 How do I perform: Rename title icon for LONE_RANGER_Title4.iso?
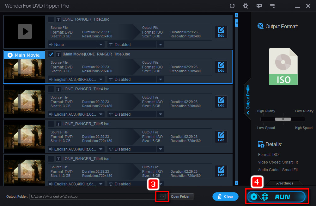pyautogui.click(x=58, y=89)
